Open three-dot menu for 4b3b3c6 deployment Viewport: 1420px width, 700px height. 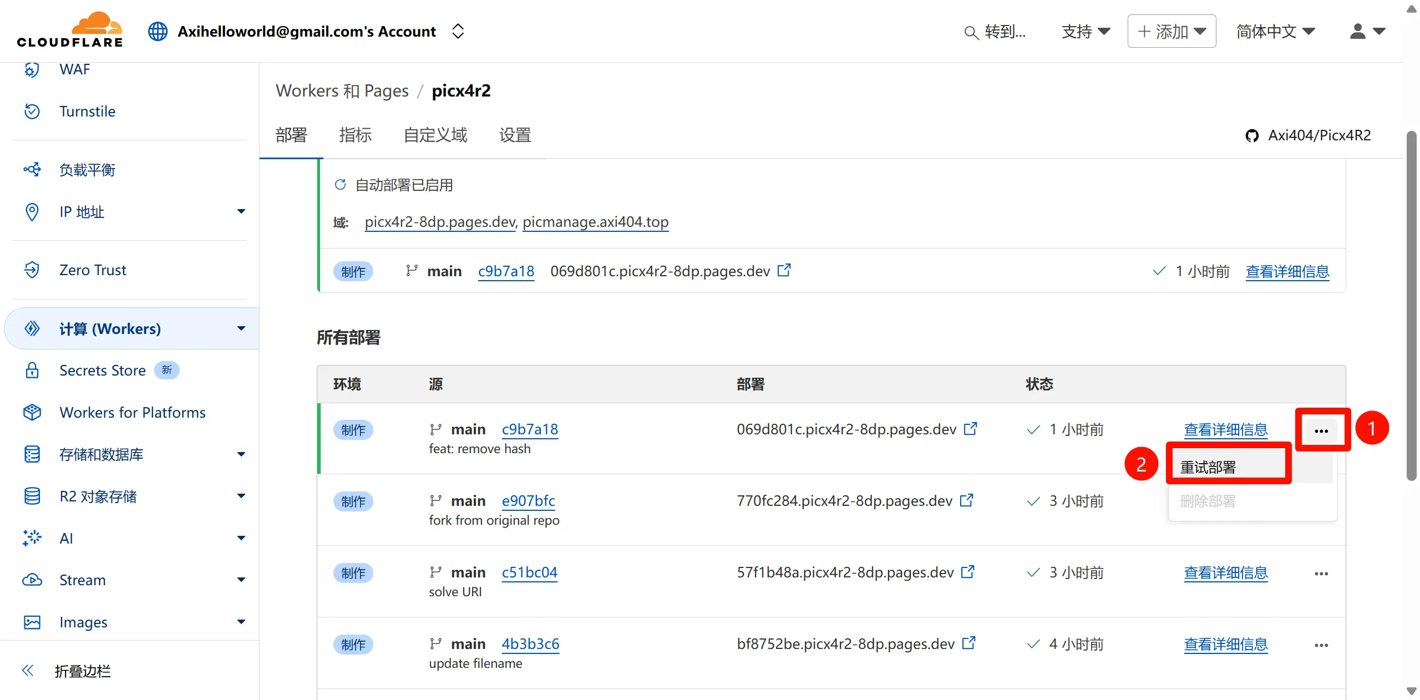tap(1321, 645)
